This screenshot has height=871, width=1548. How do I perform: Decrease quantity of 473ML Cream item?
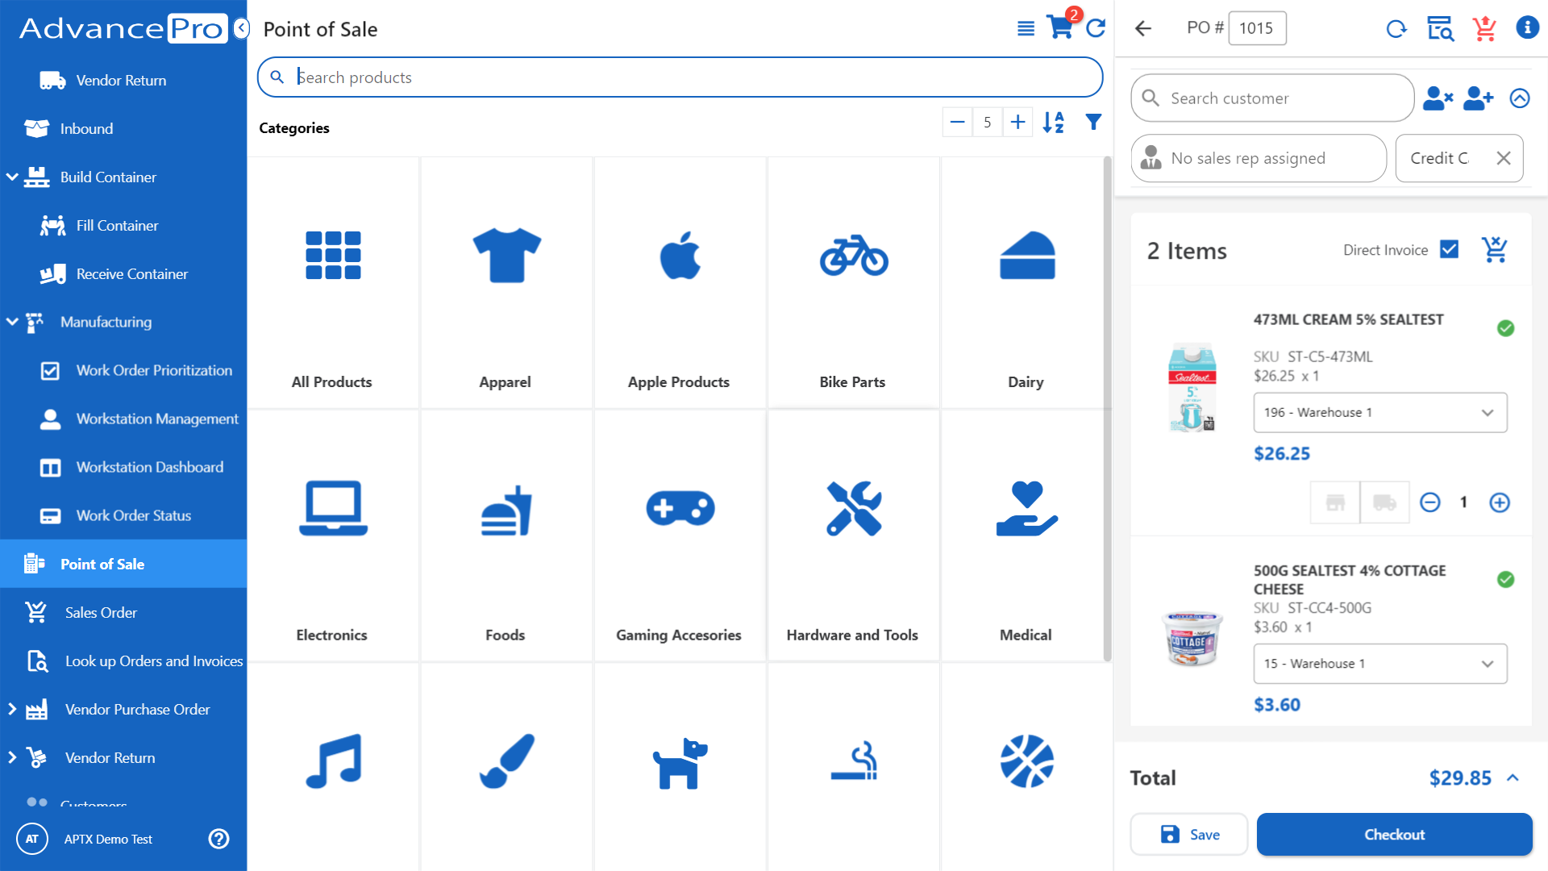(1429, 502)
